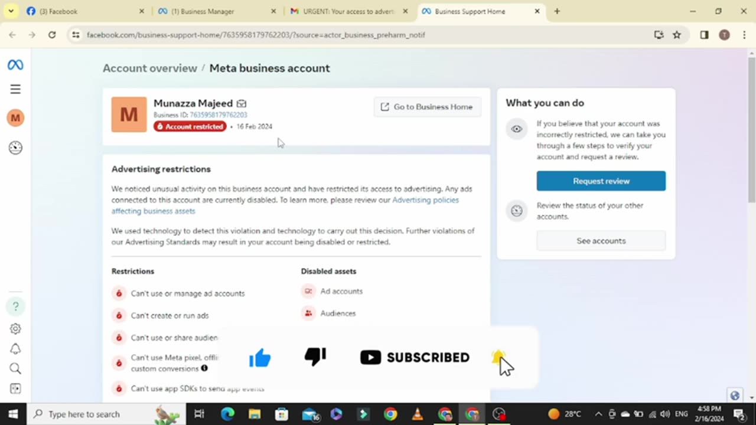Open Chrome profile avatar T

tap(724, 35)
